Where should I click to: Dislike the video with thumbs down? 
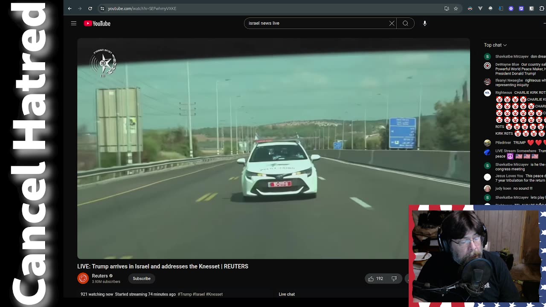394,278
